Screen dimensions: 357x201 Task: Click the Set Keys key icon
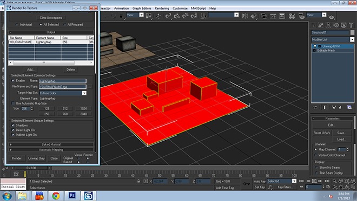point(247,184)
